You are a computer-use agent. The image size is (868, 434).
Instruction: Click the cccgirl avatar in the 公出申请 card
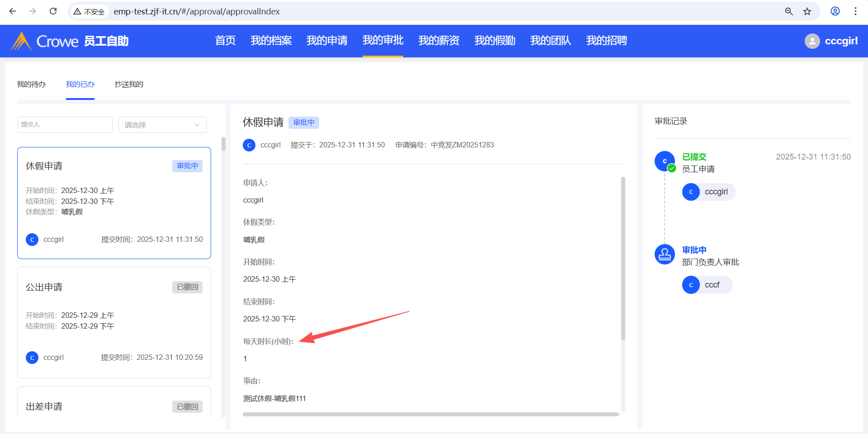click(32, 358)
